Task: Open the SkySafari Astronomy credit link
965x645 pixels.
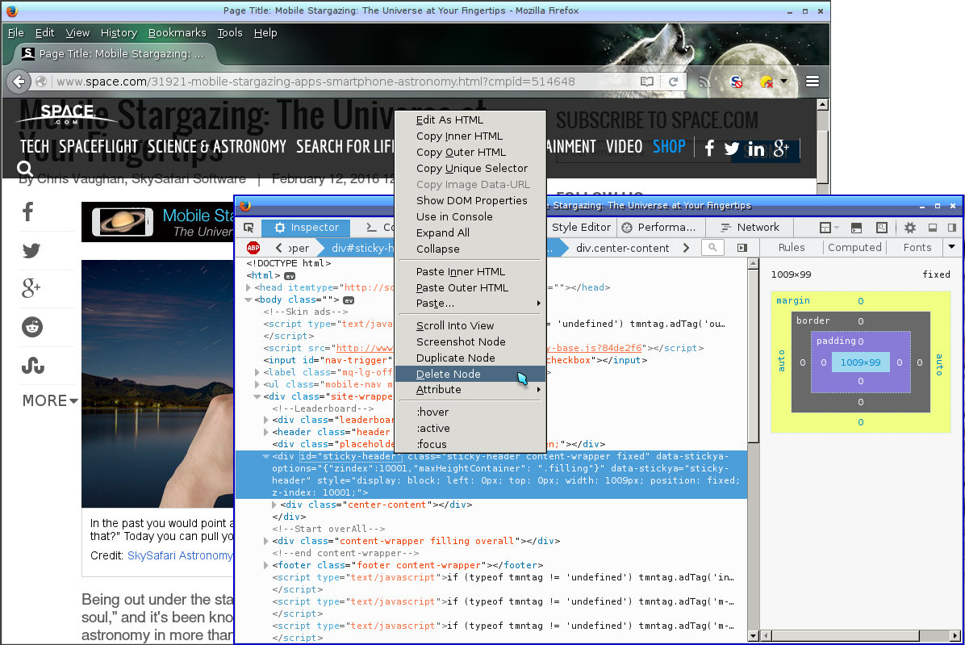Action: point(180,555)
